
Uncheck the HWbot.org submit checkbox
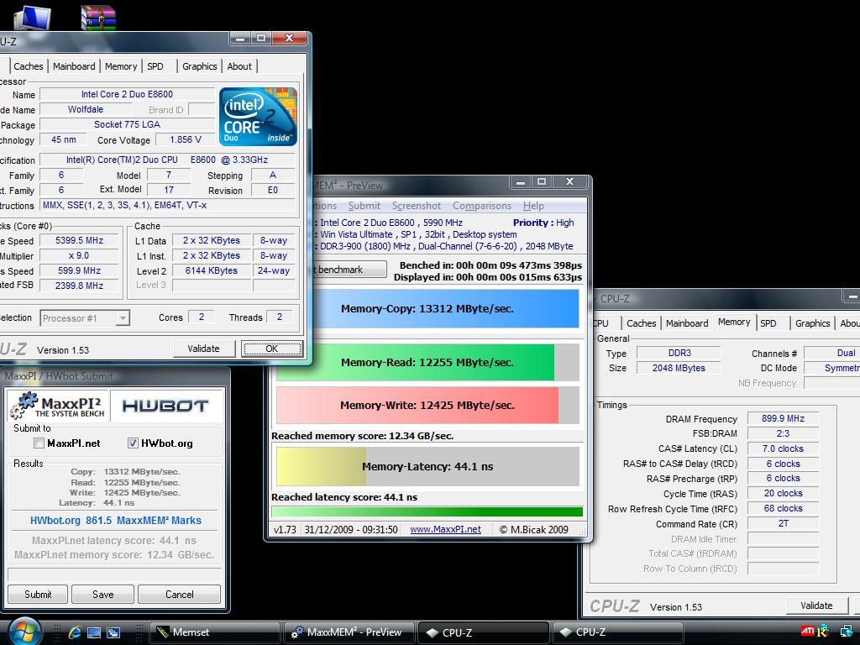click(133, 443)
